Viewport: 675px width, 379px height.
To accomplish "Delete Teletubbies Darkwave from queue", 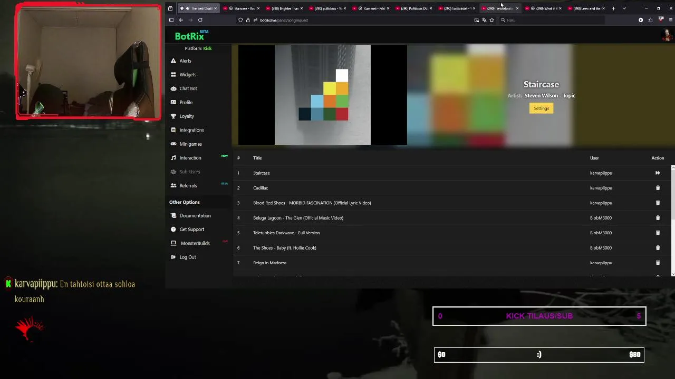I will (658, 233).
